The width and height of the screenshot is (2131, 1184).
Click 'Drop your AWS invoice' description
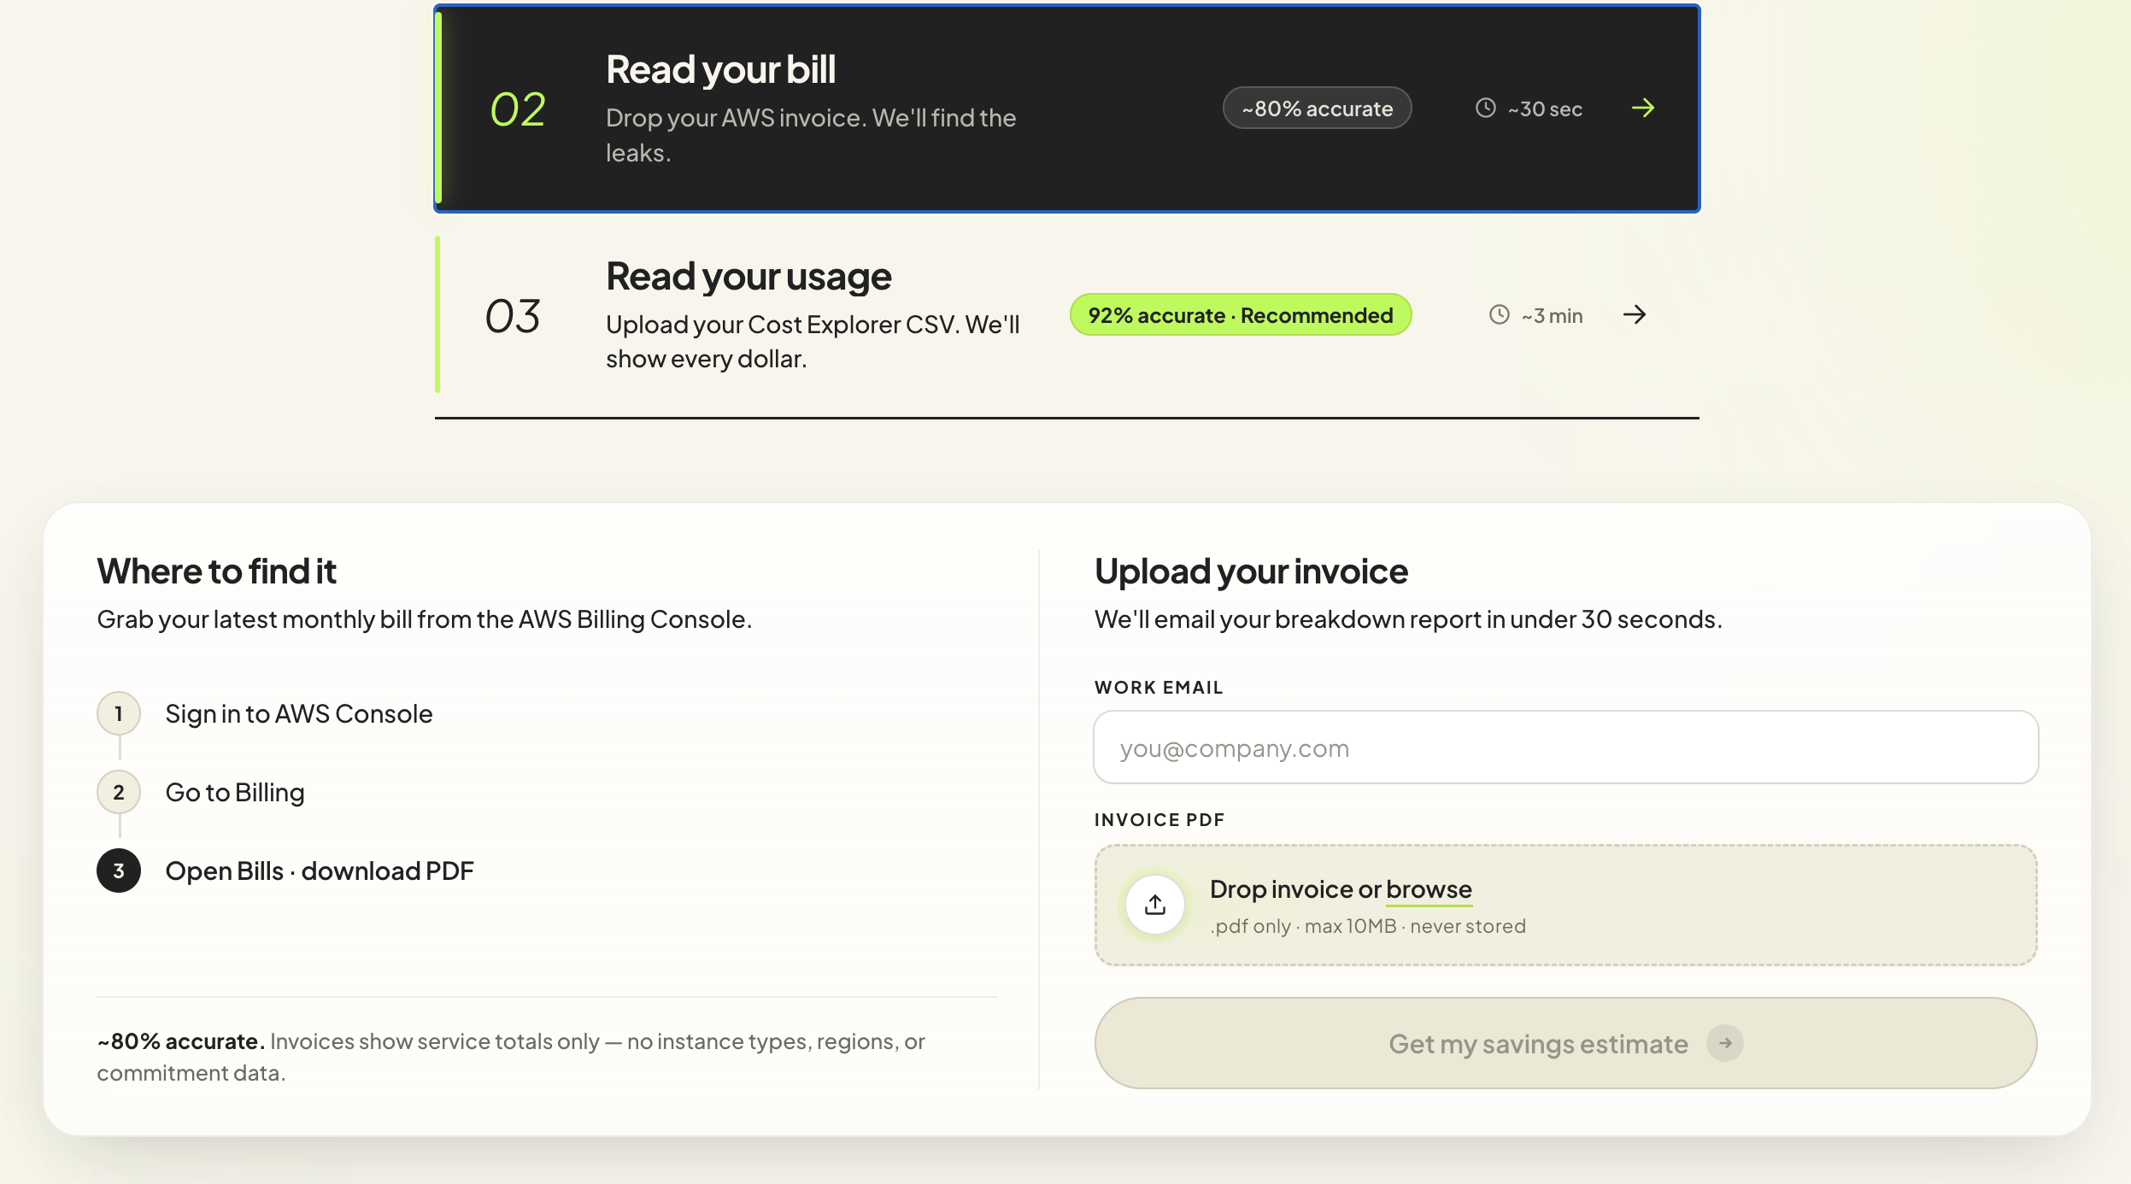click(811, 135)
